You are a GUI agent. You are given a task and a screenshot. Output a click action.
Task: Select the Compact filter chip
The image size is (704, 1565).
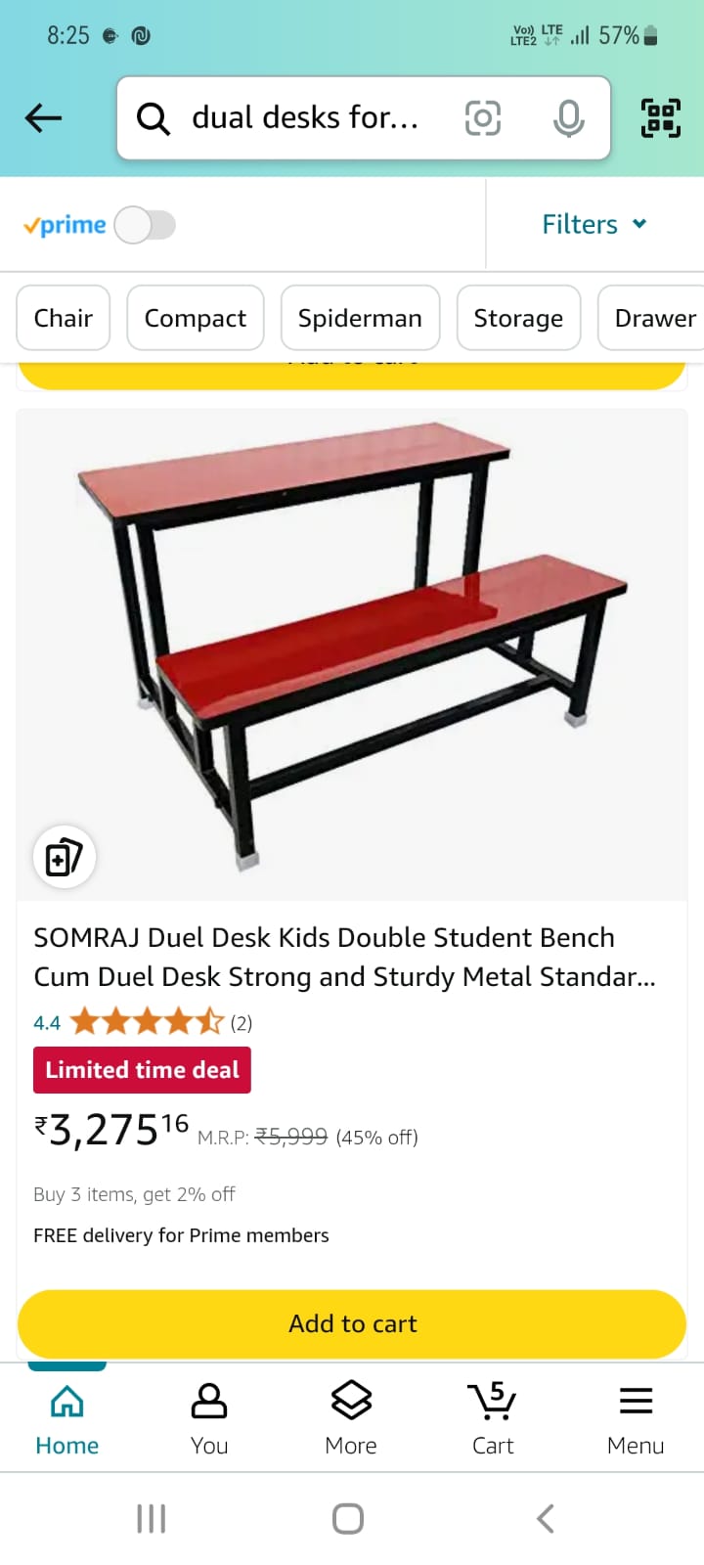(x=196, y=318)
